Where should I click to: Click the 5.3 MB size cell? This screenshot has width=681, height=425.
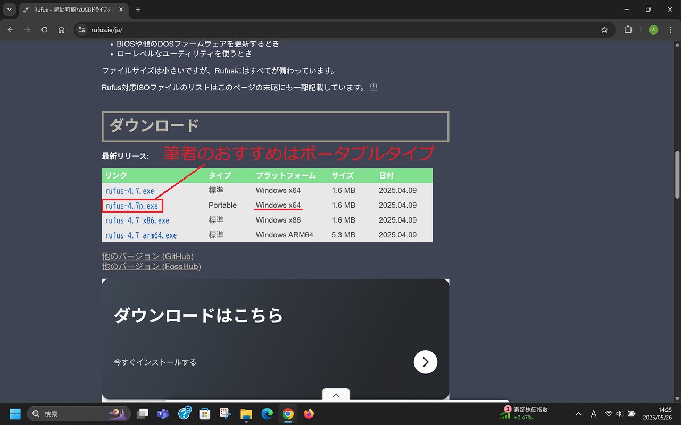coord(343,235)
